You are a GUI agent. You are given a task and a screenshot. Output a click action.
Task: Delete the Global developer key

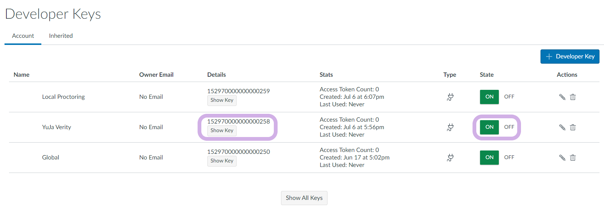click(x=573, y=158)
